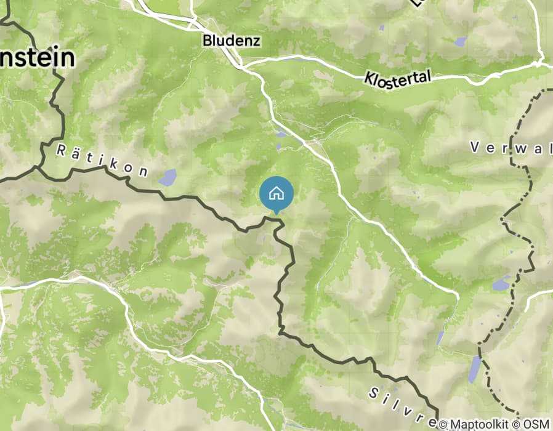Select the large lake beside Rätikon label
Image resolution: width=553 pixels, height=431 pixels.
click(x=168, y=177)
